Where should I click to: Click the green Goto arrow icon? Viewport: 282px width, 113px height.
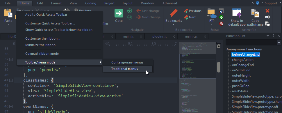pos(119,13)
